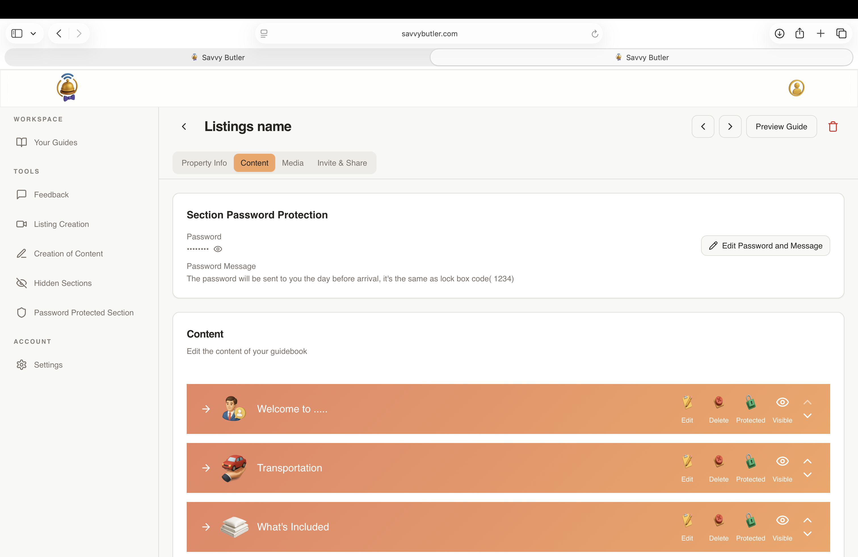Open Hidden Sections from the sidebar
Viewport: 858px width, 557px height.
point(63,283)
